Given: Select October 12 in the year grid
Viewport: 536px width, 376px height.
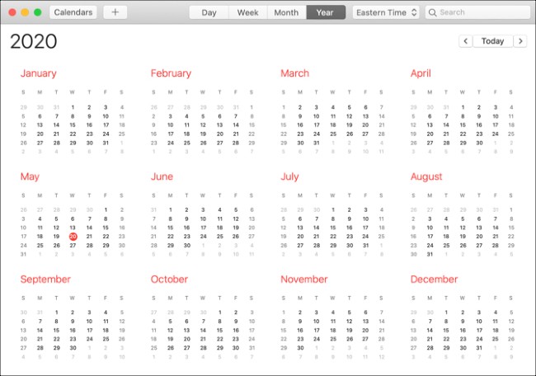Looking at the screenshot, I should (170, 330).
